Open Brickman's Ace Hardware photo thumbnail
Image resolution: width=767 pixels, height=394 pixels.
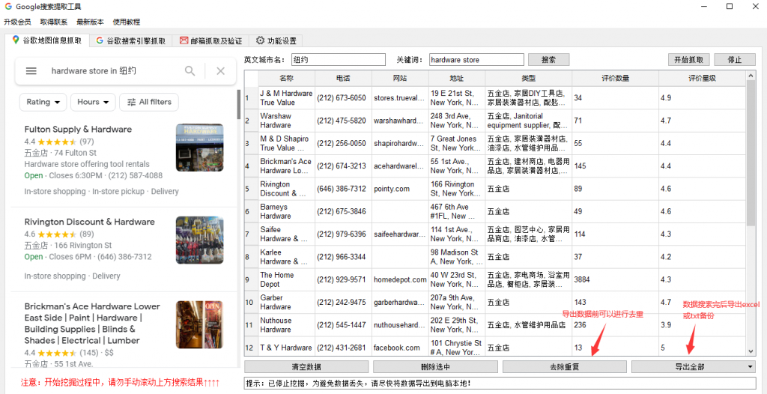coord(199,324)
